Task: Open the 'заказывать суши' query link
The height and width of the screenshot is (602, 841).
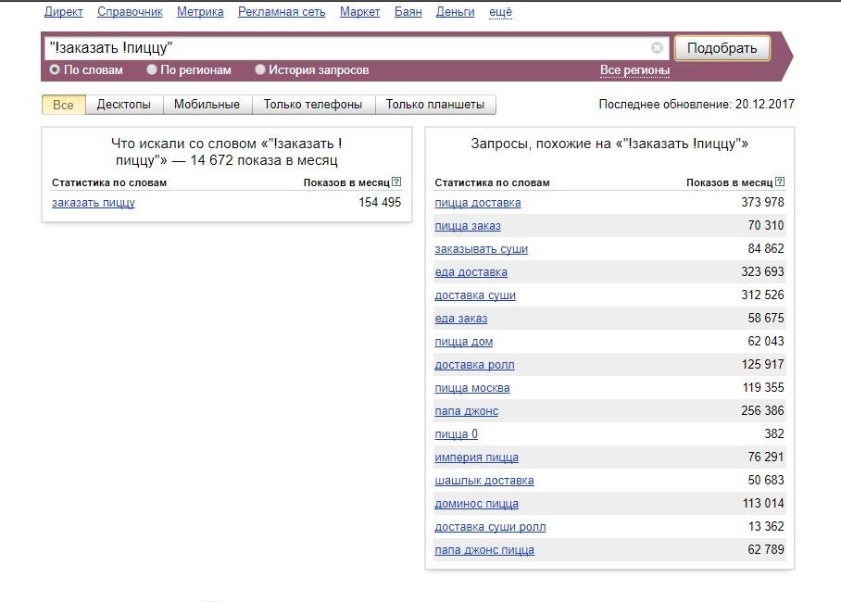Action: pos(481,249)
